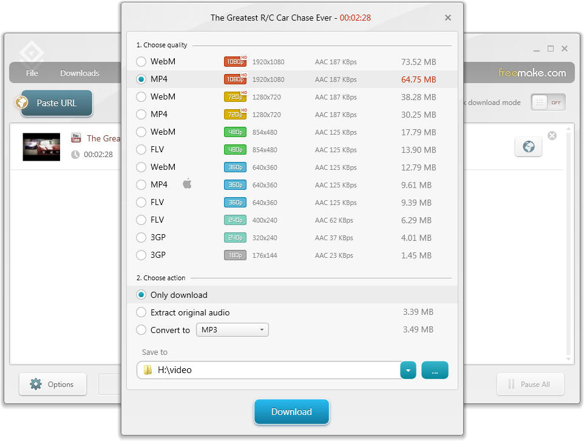Enable the download mode OFF switch
This screenshot has width=584, height=441.
548,102
